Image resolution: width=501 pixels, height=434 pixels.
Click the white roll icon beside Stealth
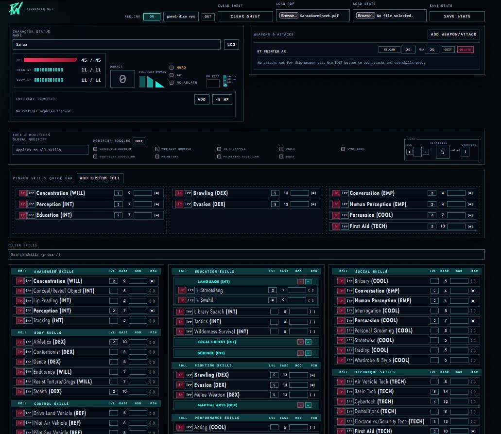point(29,391)
